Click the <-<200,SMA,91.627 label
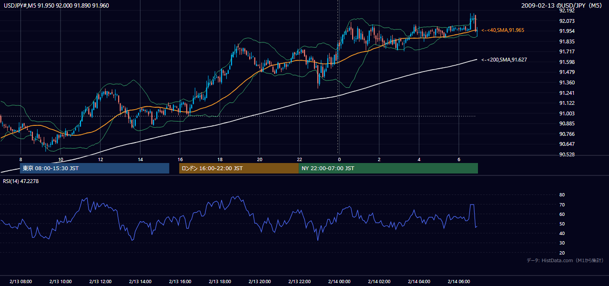This screenshot has width=609, height=286. tap(504, 60)
